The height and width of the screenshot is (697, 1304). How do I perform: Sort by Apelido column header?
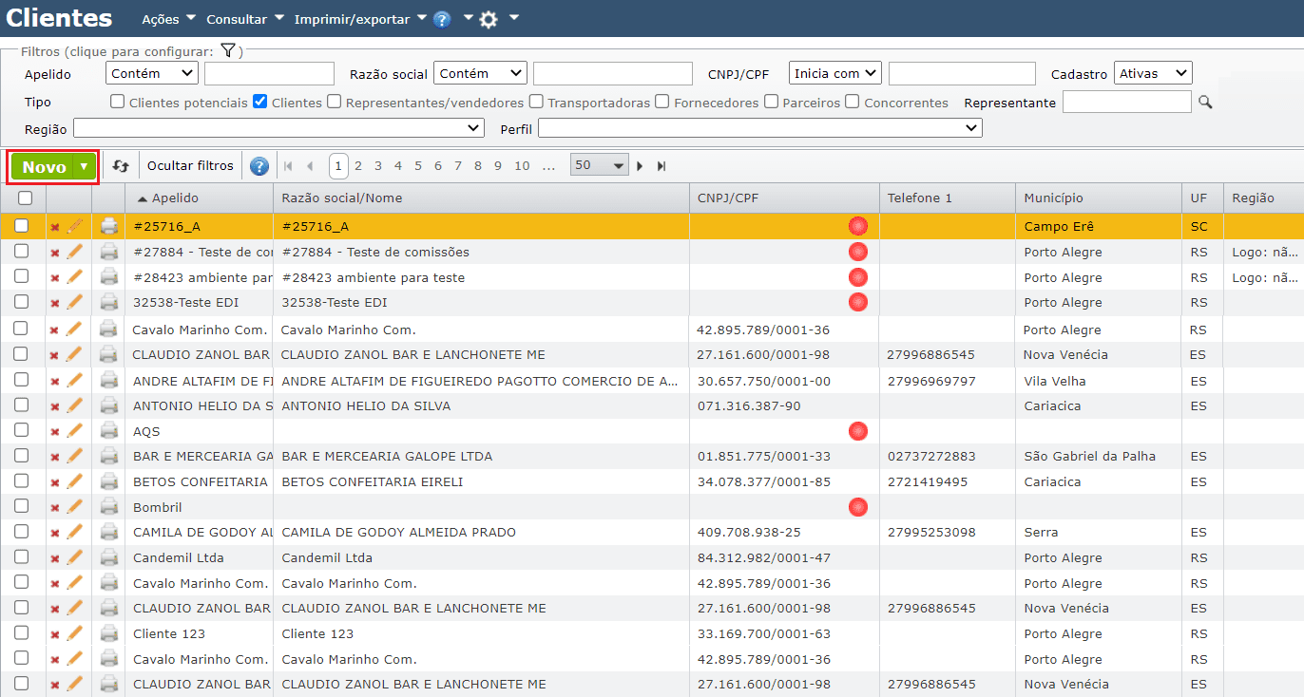pyautogui.click(x=175, y=198)
